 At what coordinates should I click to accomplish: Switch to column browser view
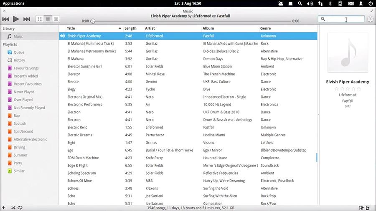[x=56, y=19]
